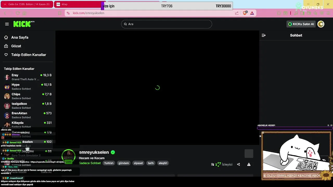
Task: Click the TRY30000 goal amount in top overlay
Action: tap(223, 6)
